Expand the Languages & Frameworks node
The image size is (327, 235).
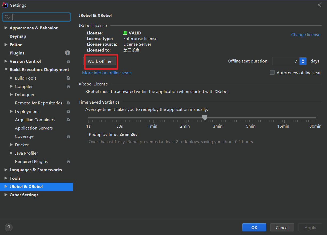click(x=6, y=170)
